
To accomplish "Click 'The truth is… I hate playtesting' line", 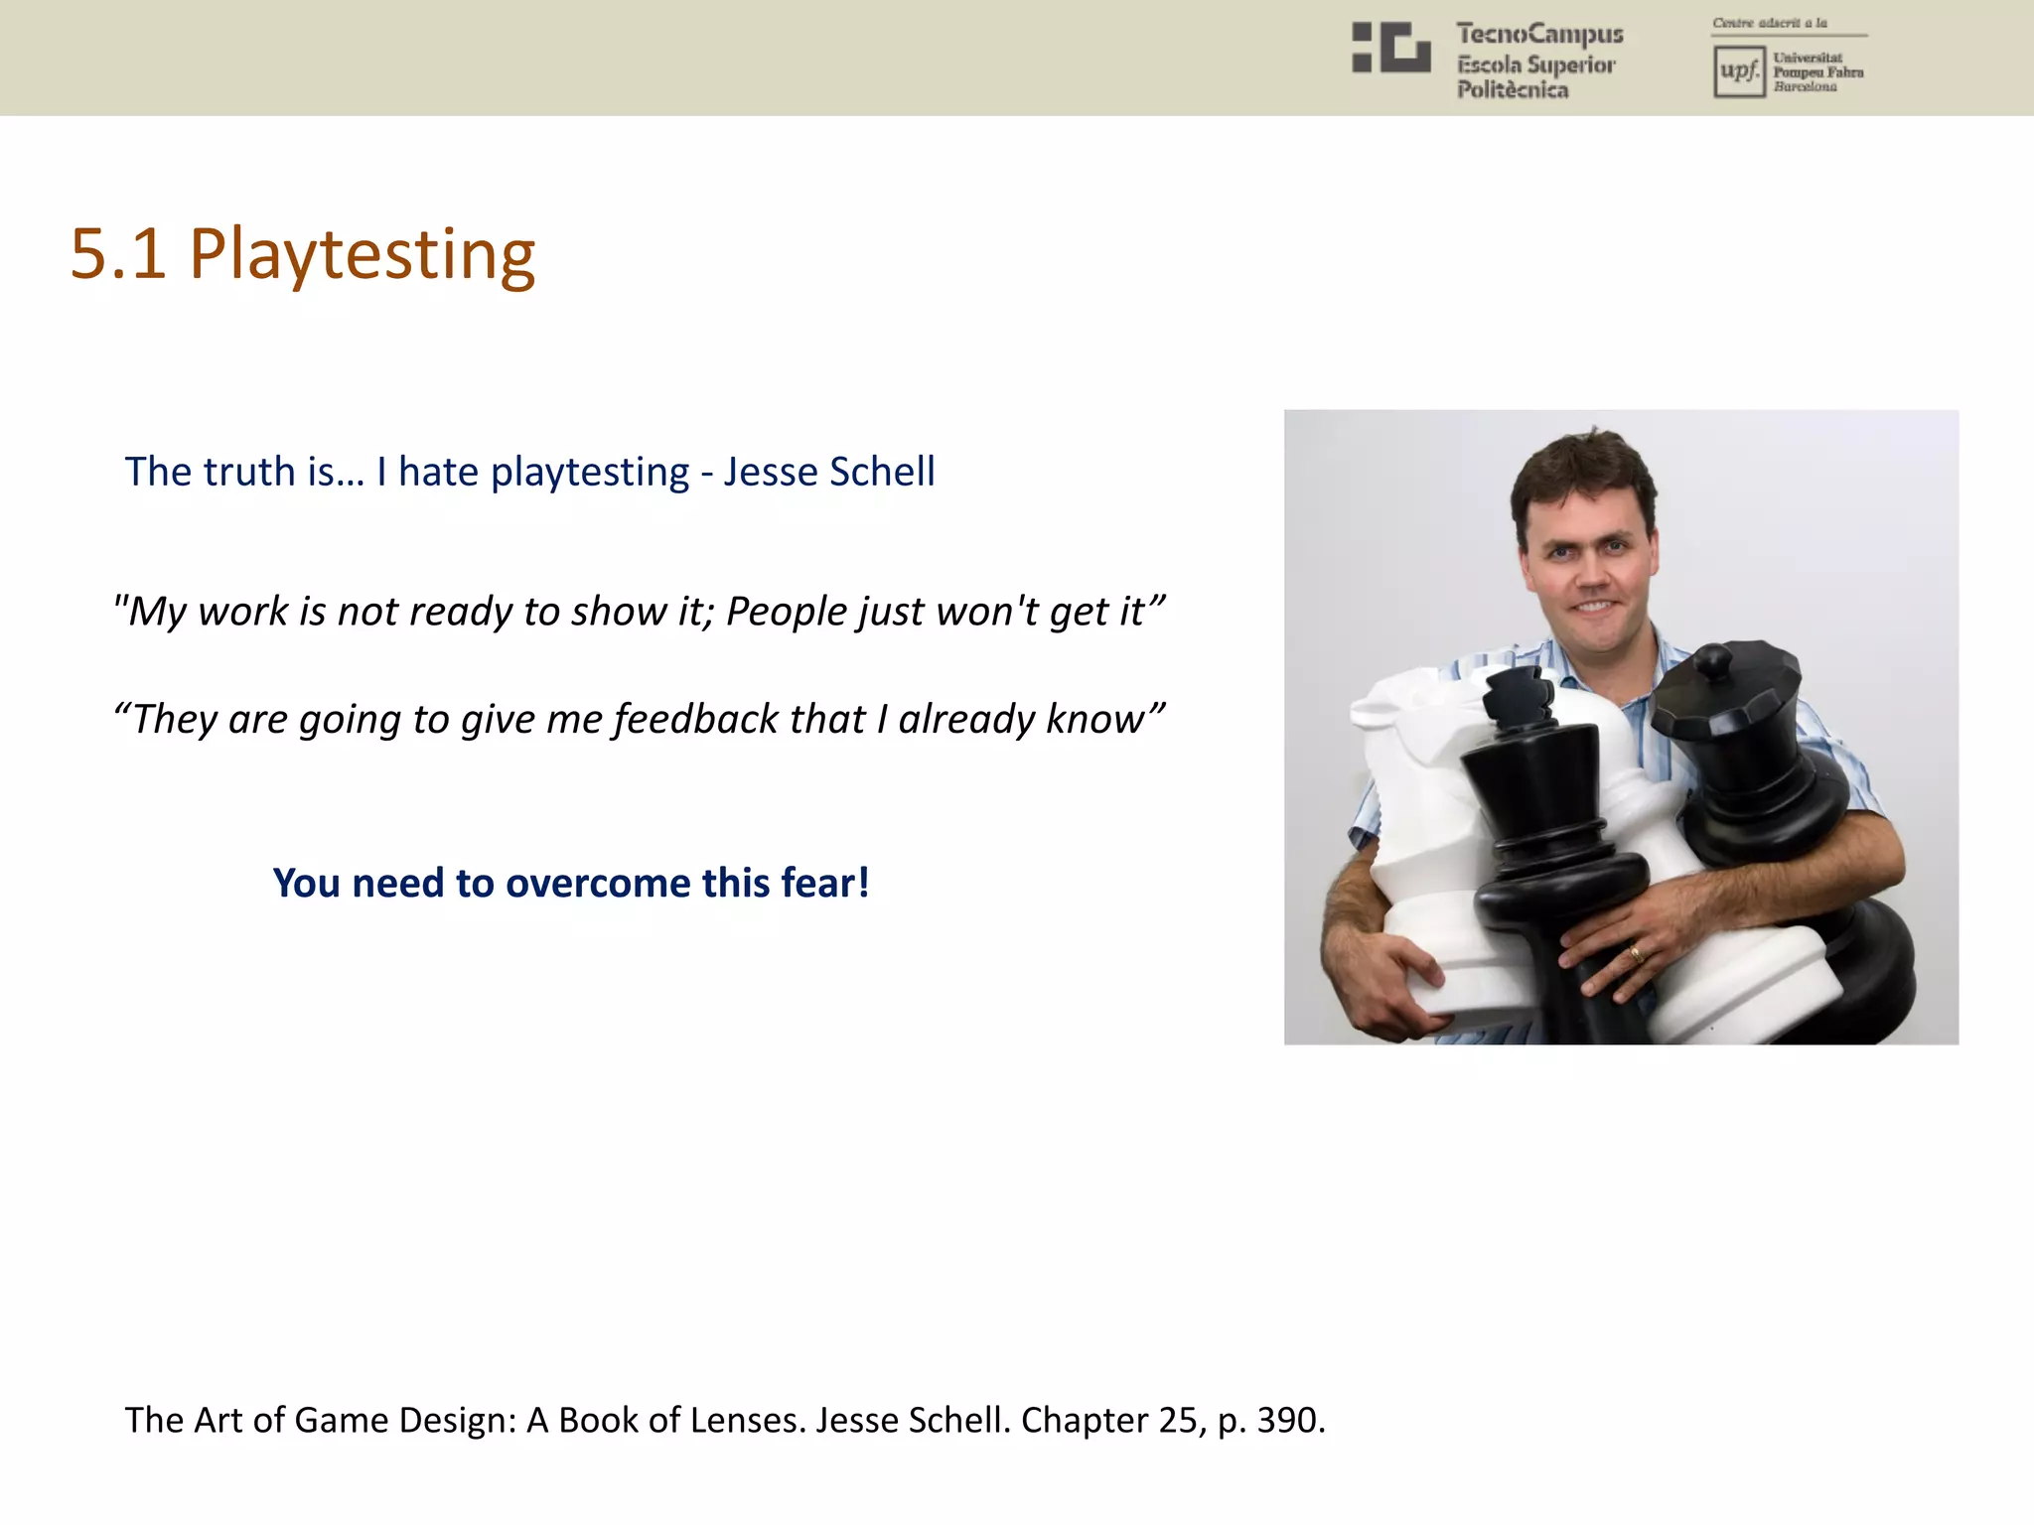I will pyautogui.click(x=529, y=472).
